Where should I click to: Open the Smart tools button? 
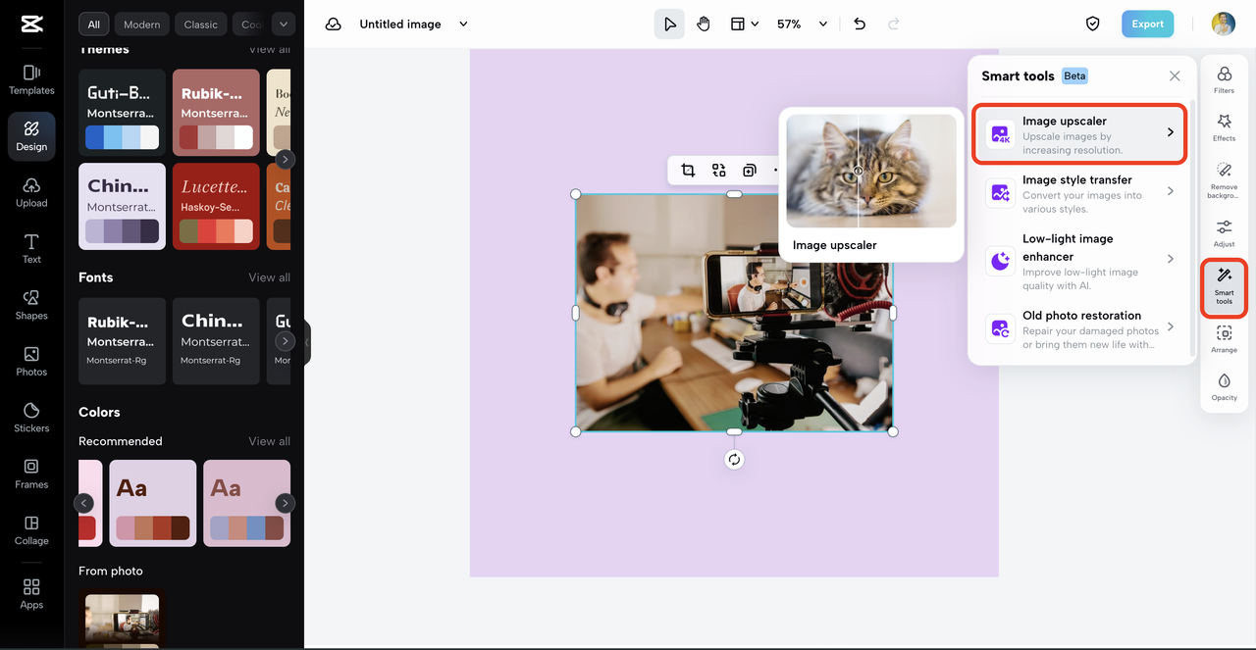click(x=1224, y=288)
